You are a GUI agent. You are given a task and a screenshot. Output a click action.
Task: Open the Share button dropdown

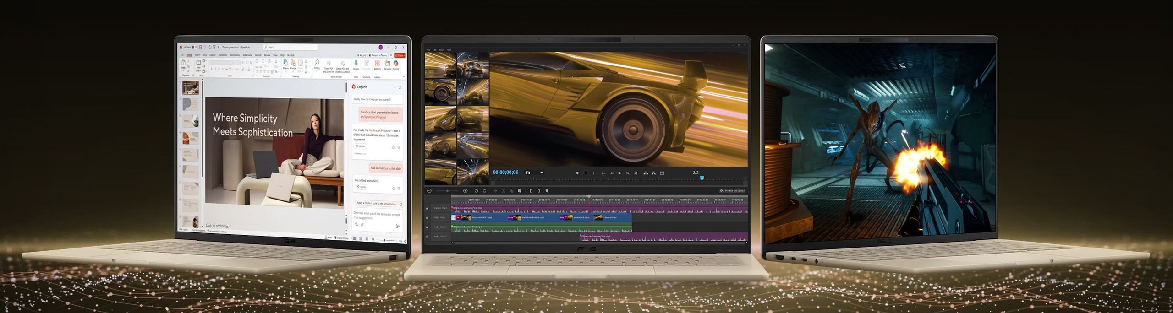click(400, 55)
